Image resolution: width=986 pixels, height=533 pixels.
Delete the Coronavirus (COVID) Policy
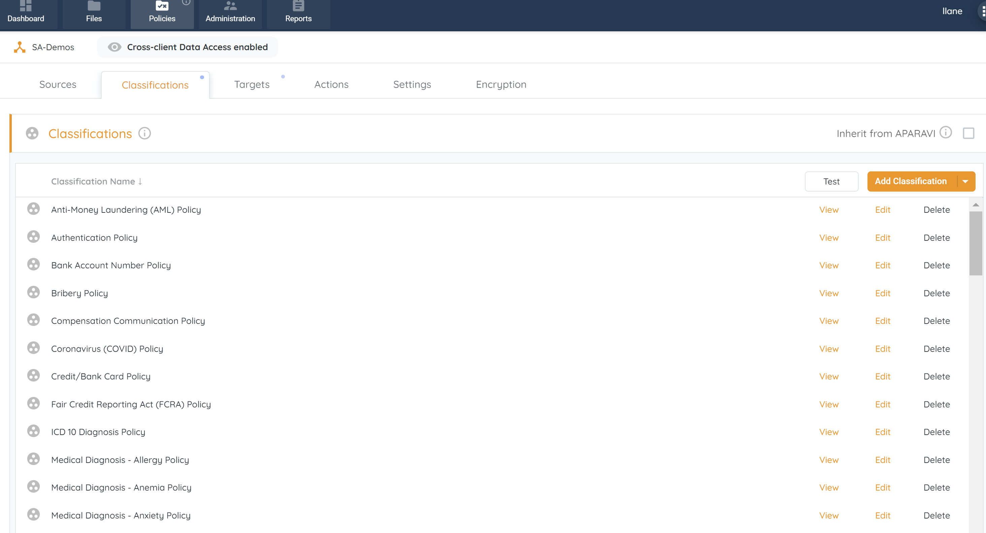click(936, 348)
